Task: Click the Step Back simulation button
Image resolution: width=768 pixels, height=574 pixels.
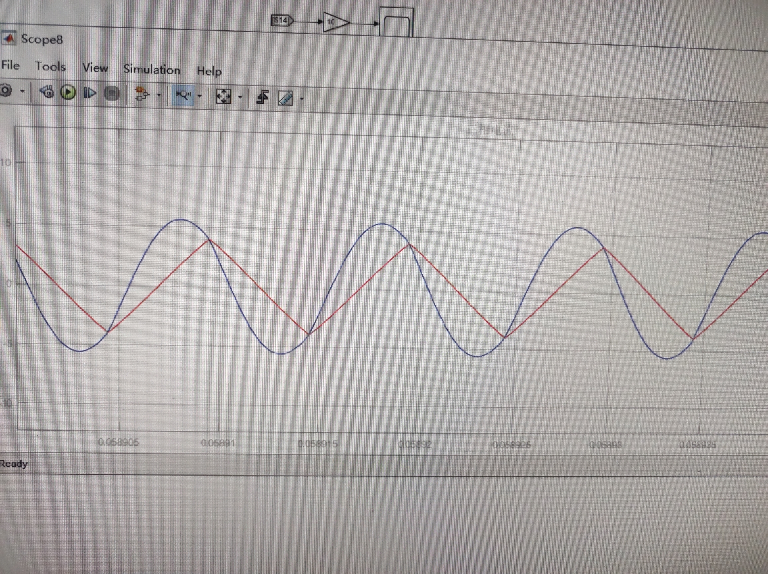Action: pos(47,92)
